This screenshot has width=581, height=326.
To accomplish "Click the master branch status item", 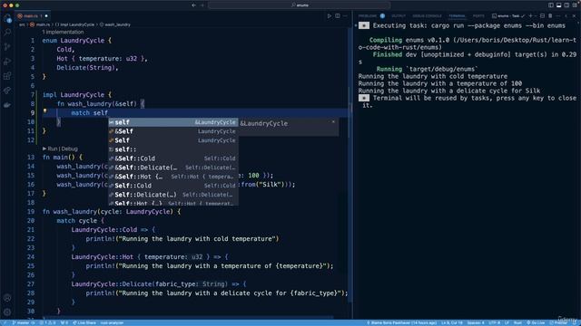I will pyautogui.click(x=24, y=322).
